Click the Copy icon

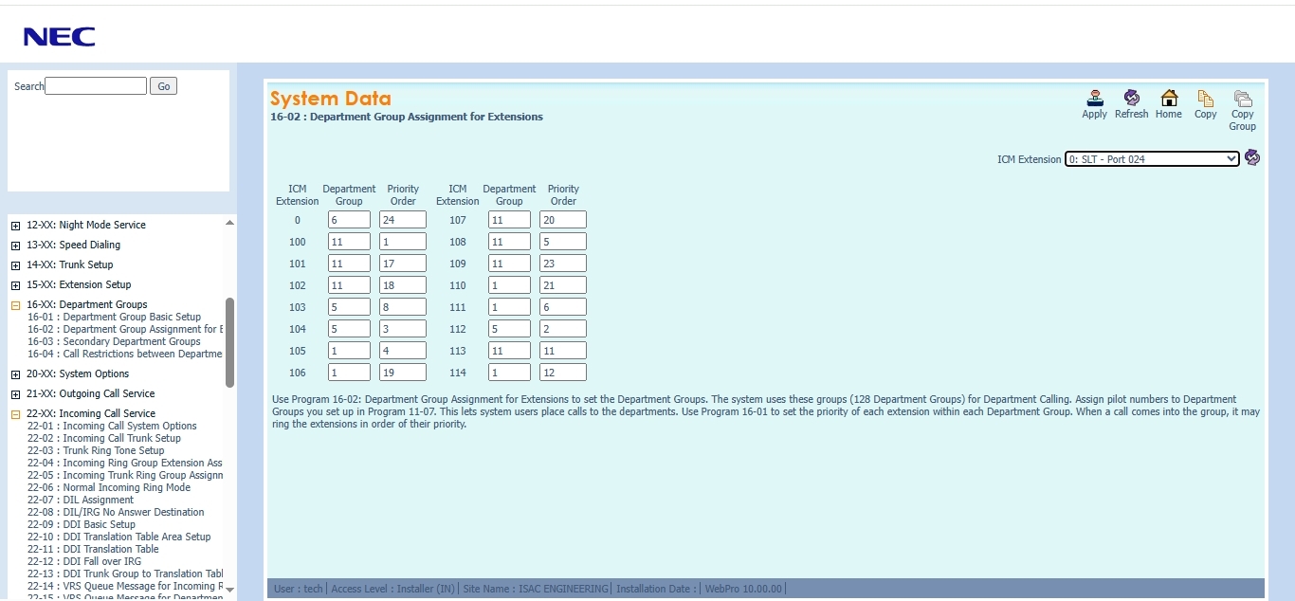tap(1205, 99)
